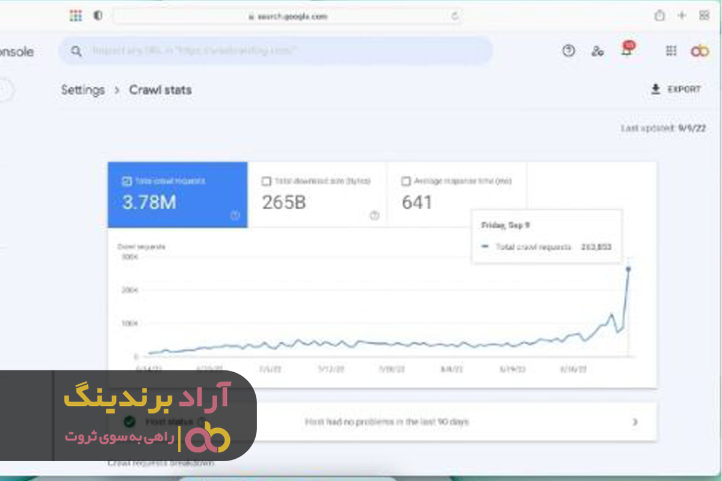The height and width of the screenshot is (481, 722).
Task: Expand the Host status row chevron
Action: pos(635,422)
